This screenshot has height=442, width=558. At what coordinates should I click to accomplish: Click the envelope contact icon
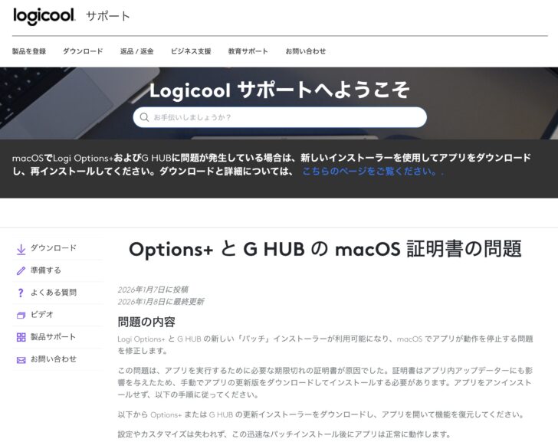pyautogui.click(x=21, y=360)
